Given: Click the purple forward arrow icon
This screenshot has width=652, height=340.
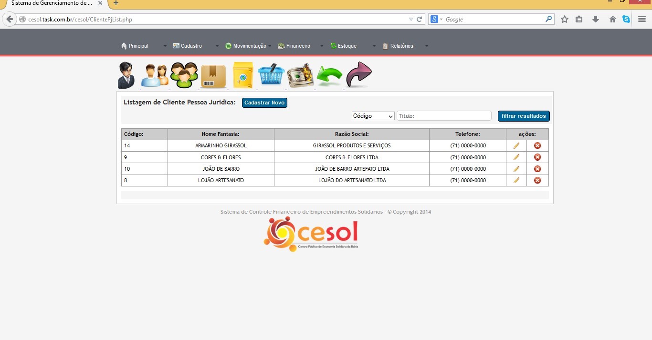Looking at the screenshot, I should click(x=358, y=75).
